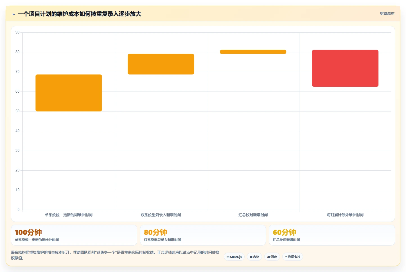Click the y-axis tick label 0

(19, 210)
